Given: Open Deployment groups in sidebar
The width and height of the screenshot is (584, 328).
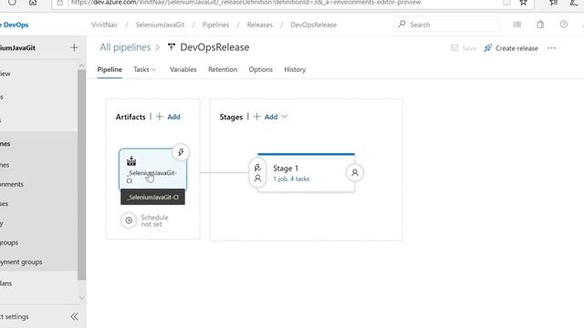Looking at the screenshot, I should (x=21, y=261).
